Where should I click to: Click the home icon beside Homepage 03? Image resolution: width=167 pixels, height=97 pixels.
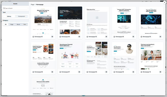87,37
